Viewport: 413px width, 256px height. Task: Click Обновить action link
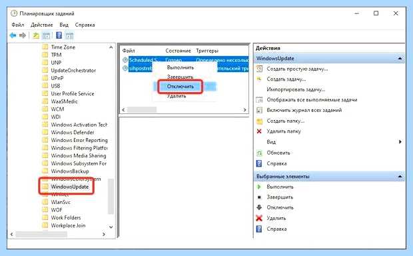tap(278, 153)
